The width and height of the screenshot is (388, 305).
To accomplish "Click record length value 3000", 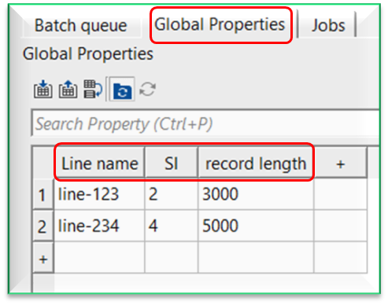I will pos(256,194).
